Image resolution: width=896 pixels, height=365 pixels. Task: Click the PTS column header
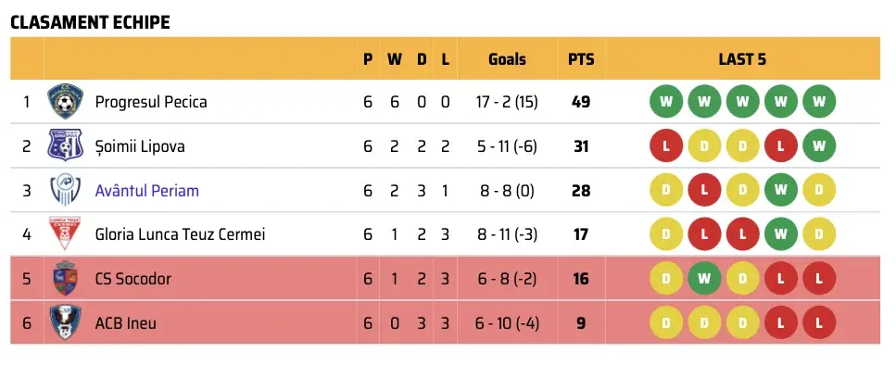(581, 59)
